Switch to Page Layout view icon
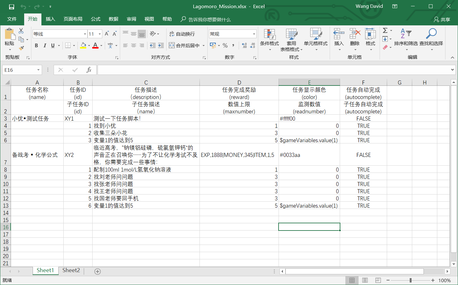This screenshot has width=458, height=285. pos(365,280)
